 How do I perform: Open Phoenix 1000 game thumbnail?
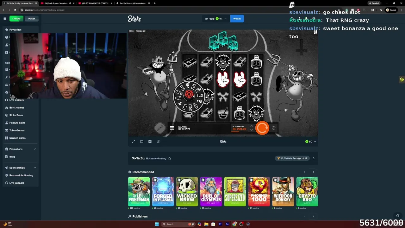point(259,192)
